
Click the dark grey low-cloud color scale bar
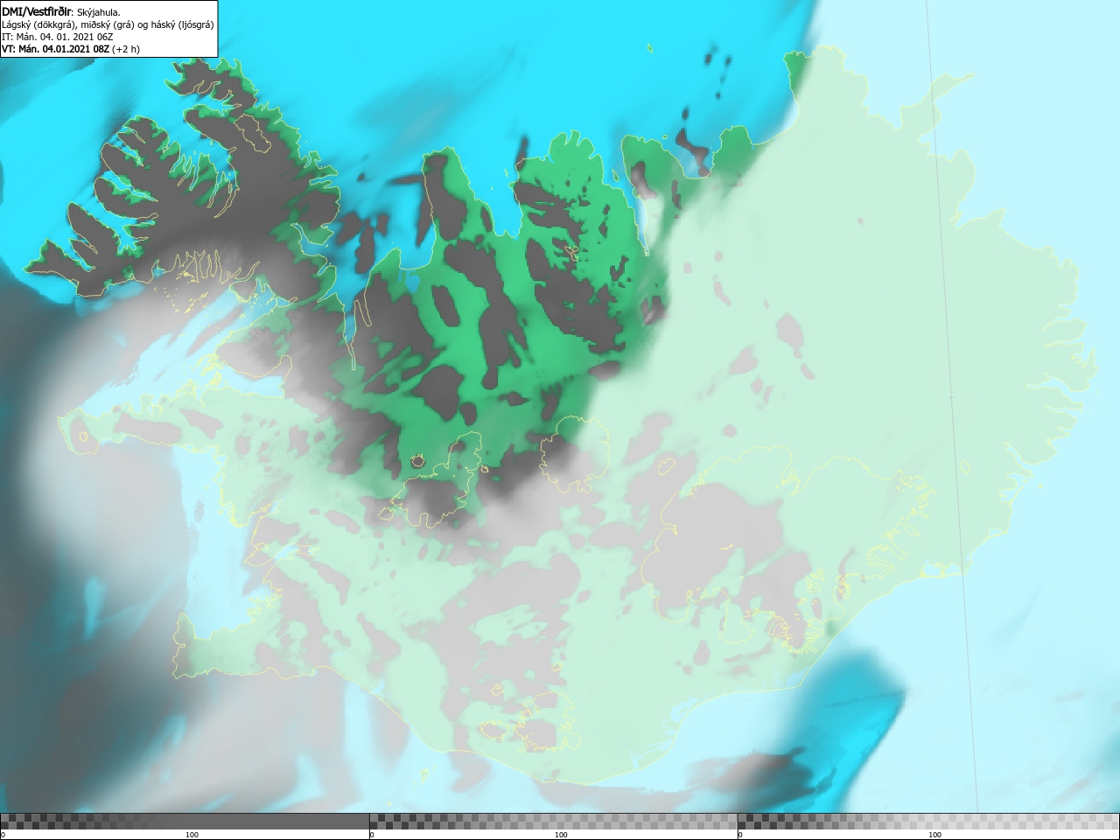click(185, 822)
